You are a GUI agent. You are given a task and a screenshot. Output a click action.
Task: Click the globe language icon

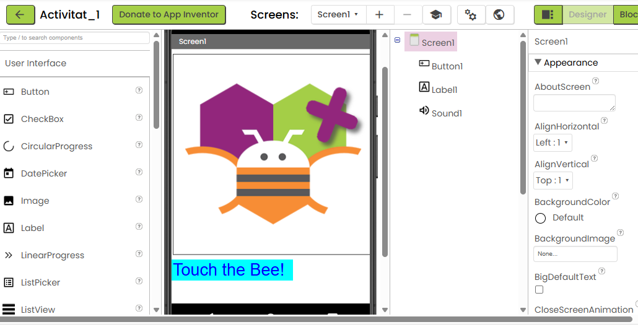499,15
